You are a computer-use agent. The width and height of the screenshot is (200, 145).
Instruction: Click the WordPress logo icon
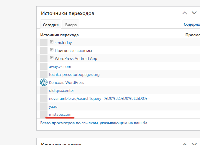44,82
